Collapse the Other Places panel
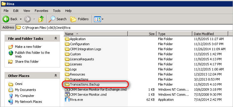Image resolution: width=233 pixels, height=107 pixels. click(56, 75)
